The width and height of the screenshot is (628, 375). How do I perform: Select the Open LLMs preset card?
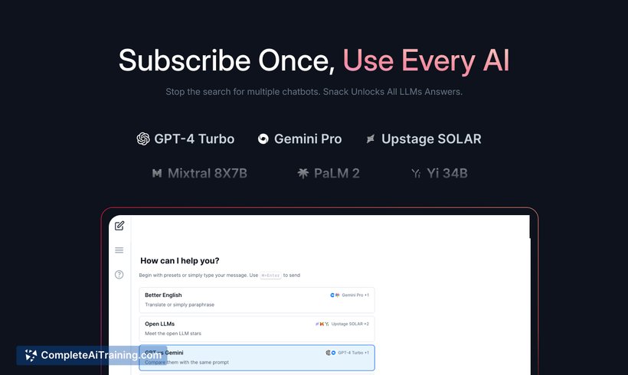click(x=257, y=328)
